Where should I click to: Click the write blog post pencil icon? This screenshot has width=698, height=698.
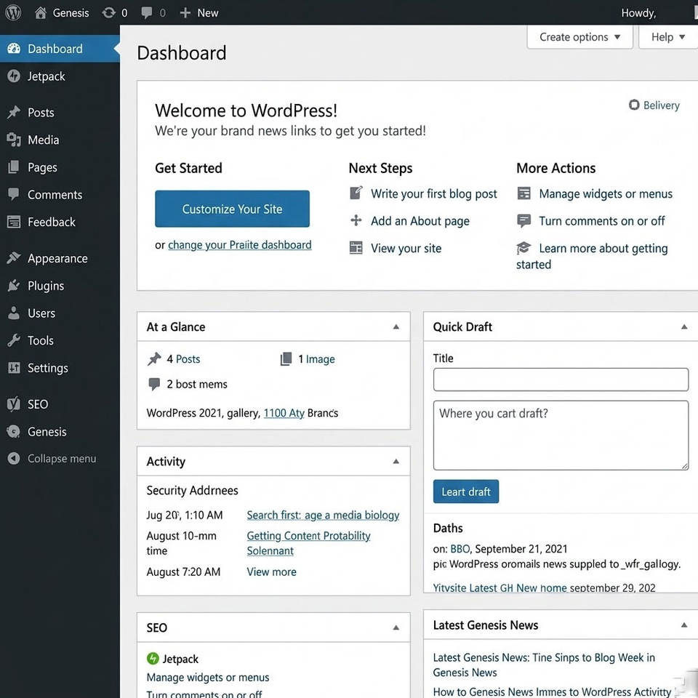(356, 193)
